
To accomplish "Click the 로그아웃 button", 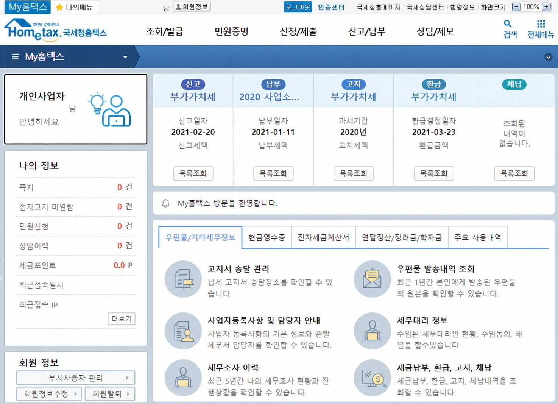I will [x=298, y=7].
